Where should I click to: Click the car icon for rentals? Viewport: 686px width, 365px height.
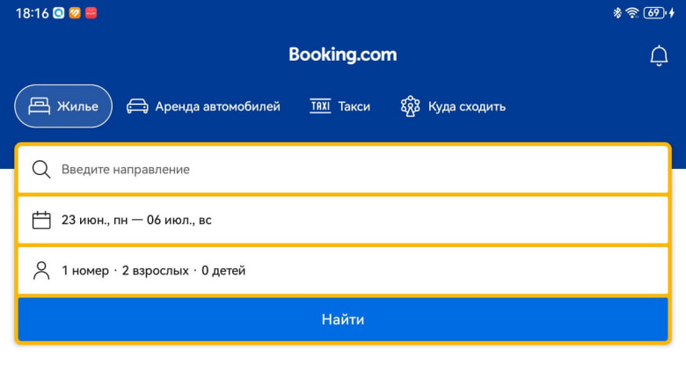137,106
